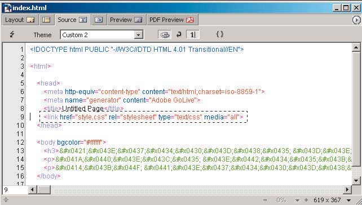Image resolution: width=362 pixels, height=205 pixels.
Task: Click the Untitled Page title text
Action: pyautogui.click(x=83, y=108)
